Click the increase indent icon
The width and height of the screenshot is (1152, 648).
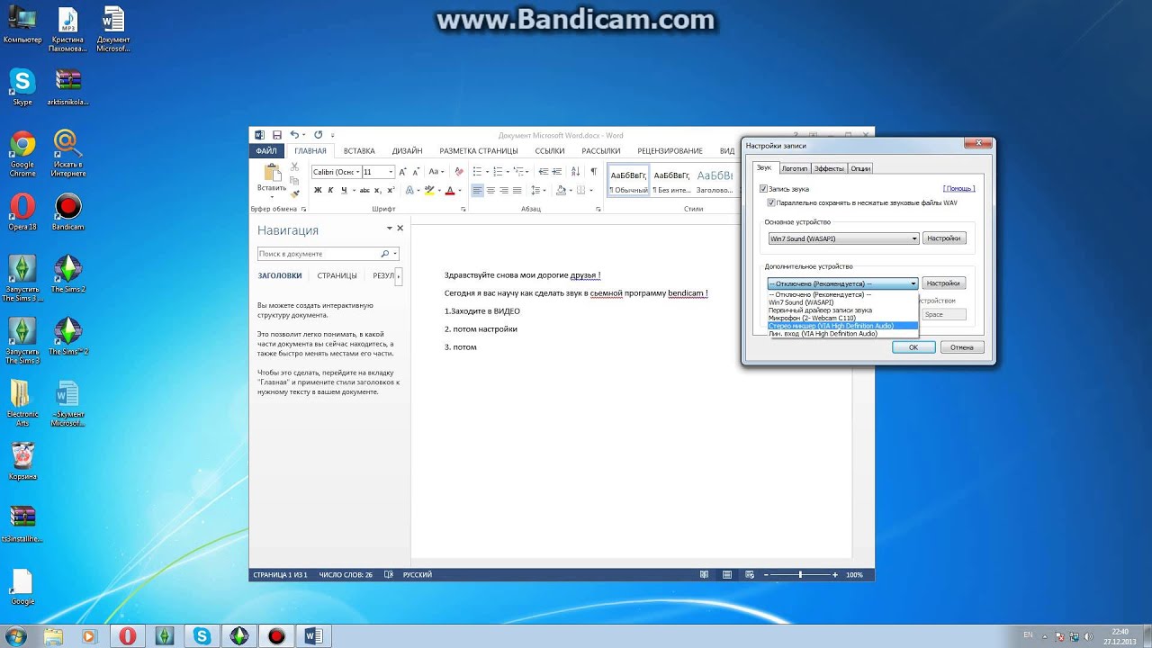pyautogui.click(x=557, y=171)
